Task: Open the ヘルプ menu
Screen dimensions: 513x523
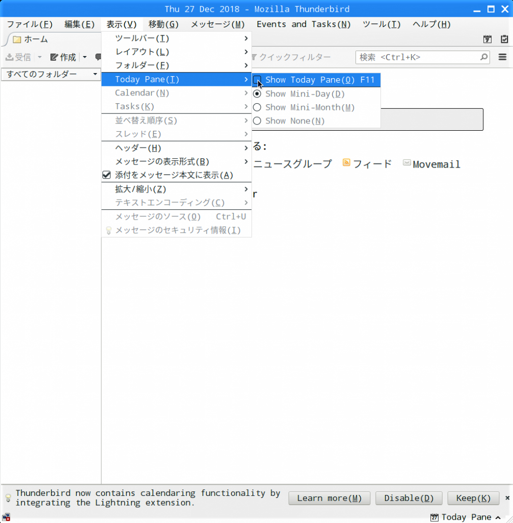Action: pyautogui.click(x=431, y=25)
